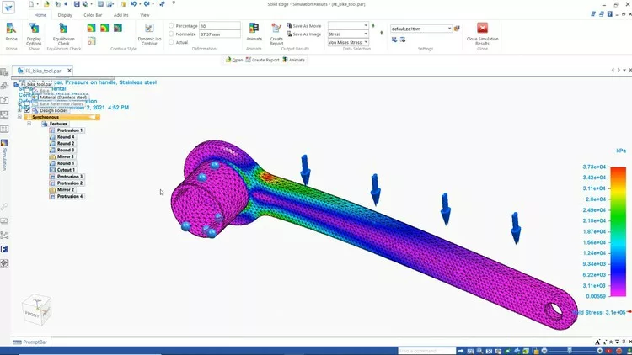Switch to the Add-Ins ribbon tab
This screenshot has height=355, width=632.
coord(121,15)
